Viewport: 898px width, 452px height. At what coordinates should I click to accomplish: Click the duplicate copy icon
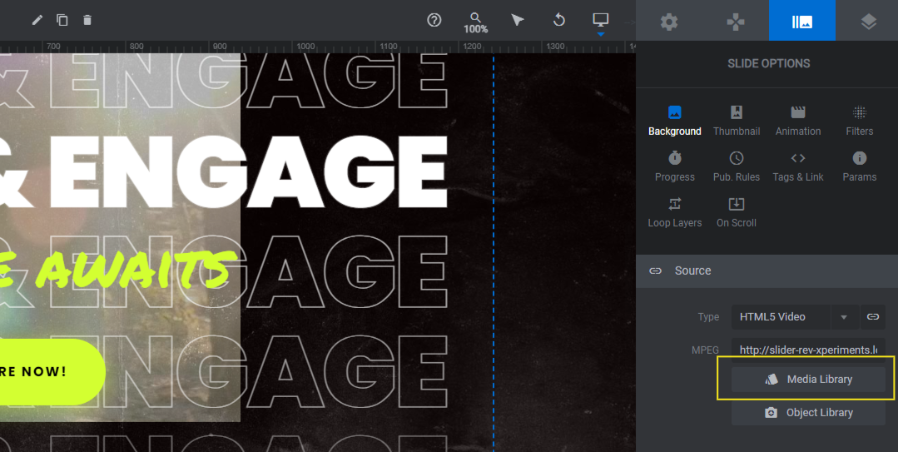click(62, 20)
